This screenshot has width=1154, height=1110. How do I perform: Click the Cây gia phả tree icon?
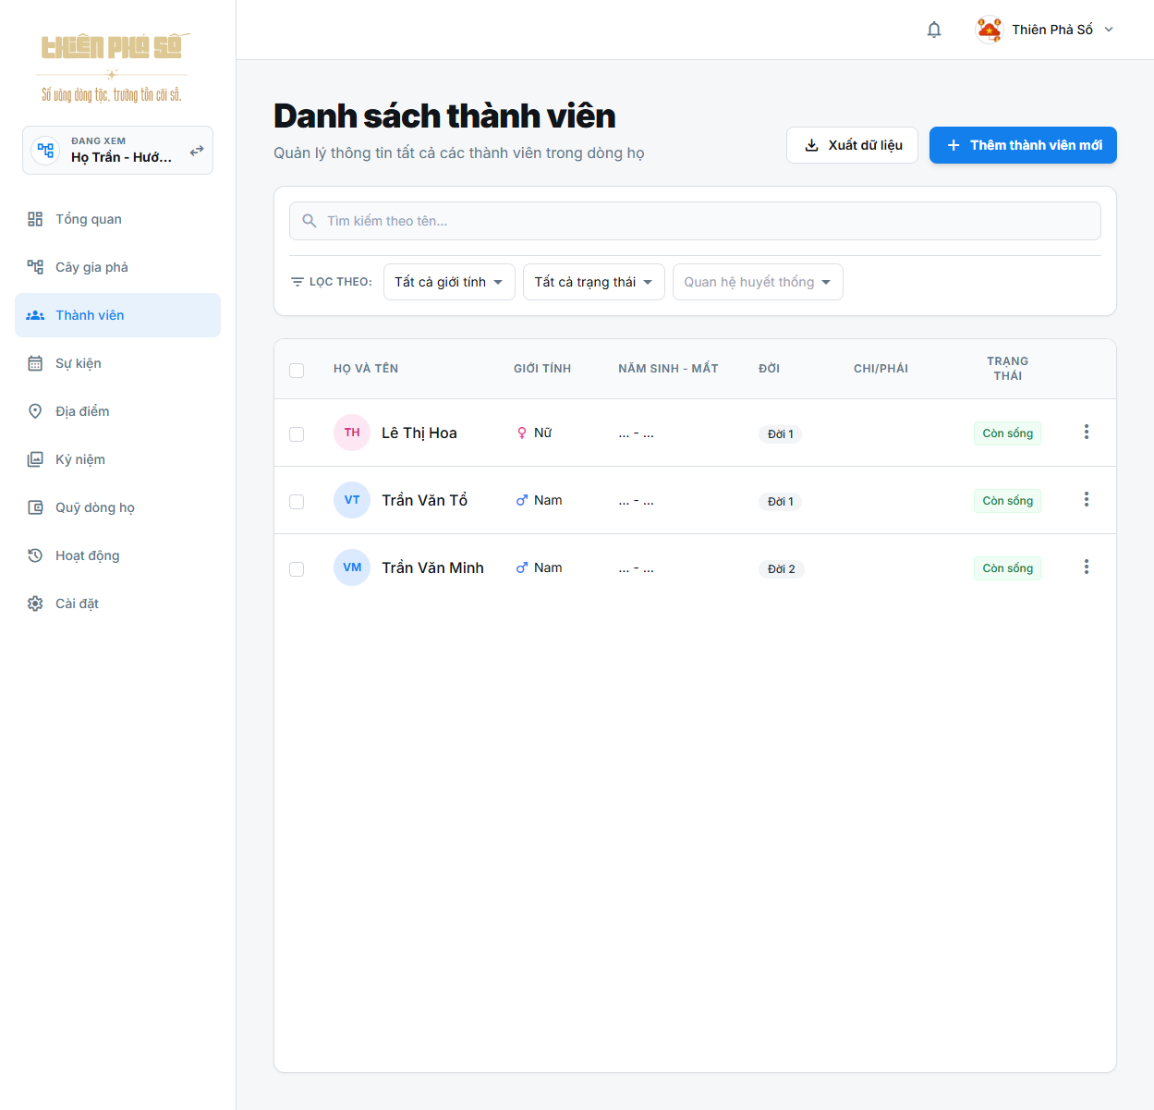coord(35,267)
